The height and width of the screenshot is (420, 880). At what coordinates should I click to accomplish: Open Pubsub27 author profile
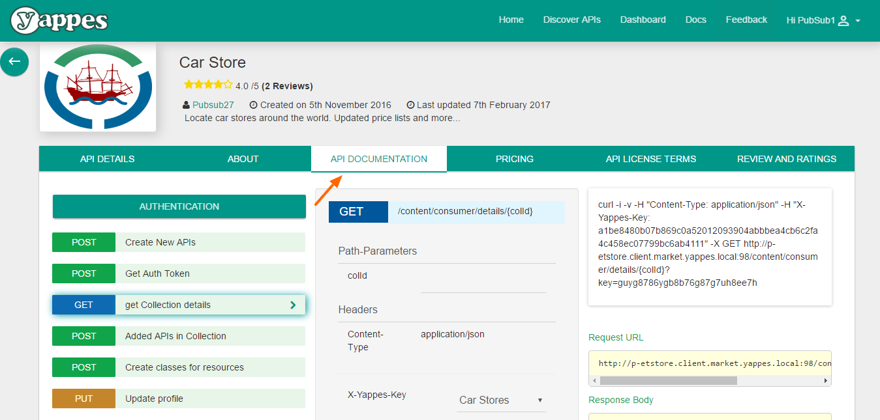(x=213, y=105)
